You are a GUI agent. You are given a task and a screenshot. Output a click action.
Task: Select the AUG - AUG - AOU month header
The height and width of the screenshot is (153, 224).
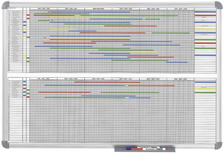point(71,79)
